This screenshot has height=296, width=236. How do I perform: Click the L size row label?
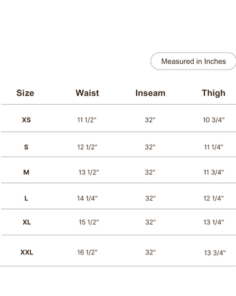click(x=26, y=198)
